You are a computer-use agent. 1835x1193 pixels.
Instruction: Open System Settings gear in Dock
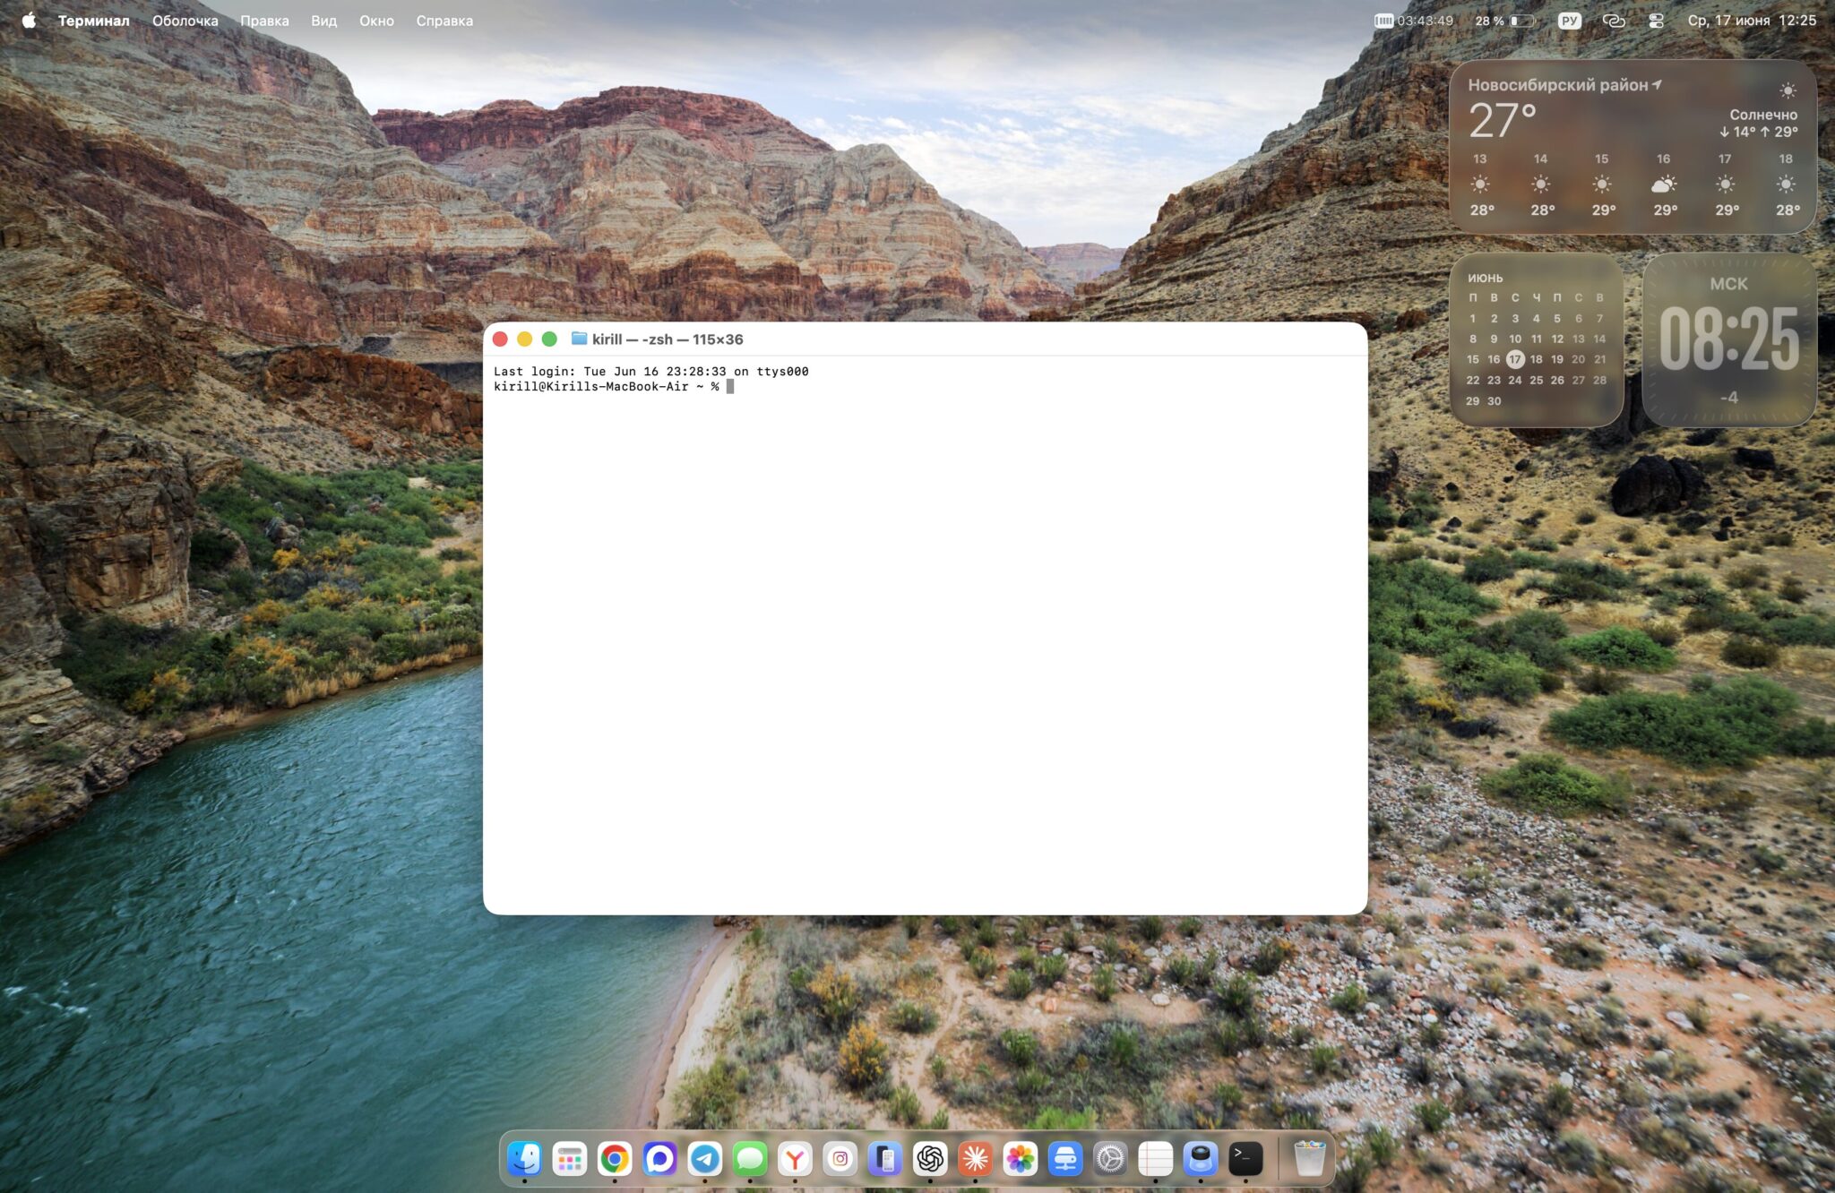point(1111,1159)
